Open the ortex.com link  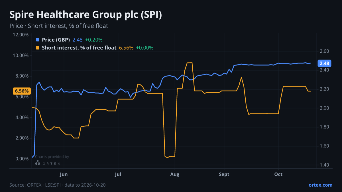tap(321, 185)
